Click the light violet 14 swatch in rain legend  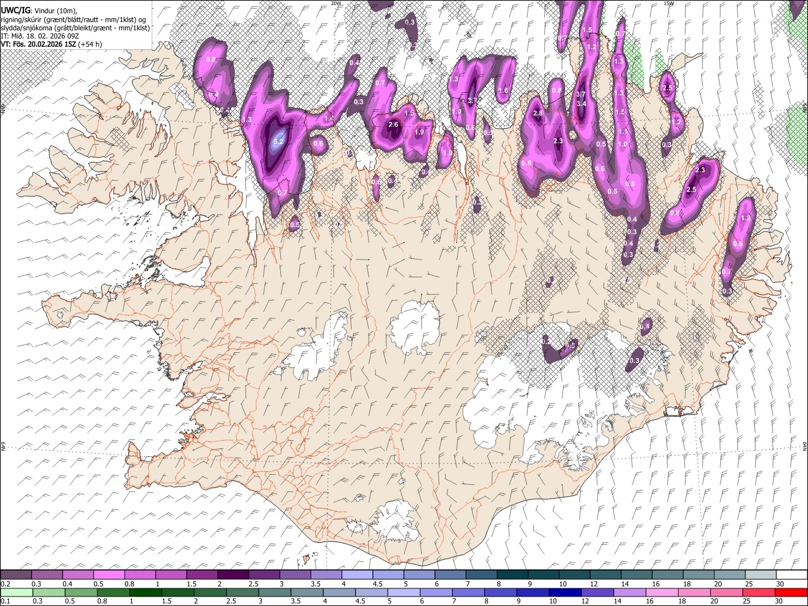[x=629, y=592]
